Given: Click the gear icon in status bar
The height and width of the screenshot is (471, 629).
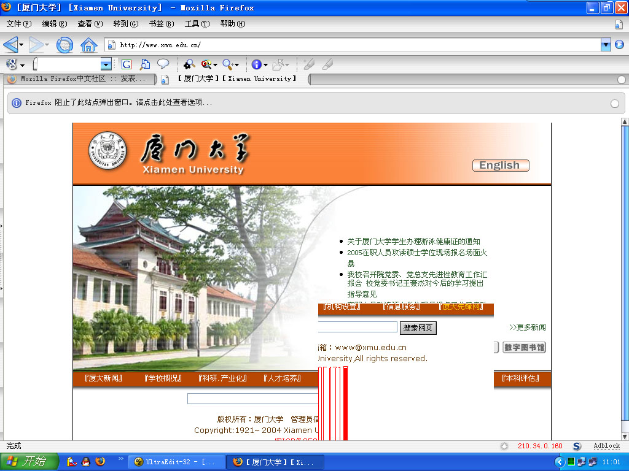Looking at the screenshot, I should 504,446.
